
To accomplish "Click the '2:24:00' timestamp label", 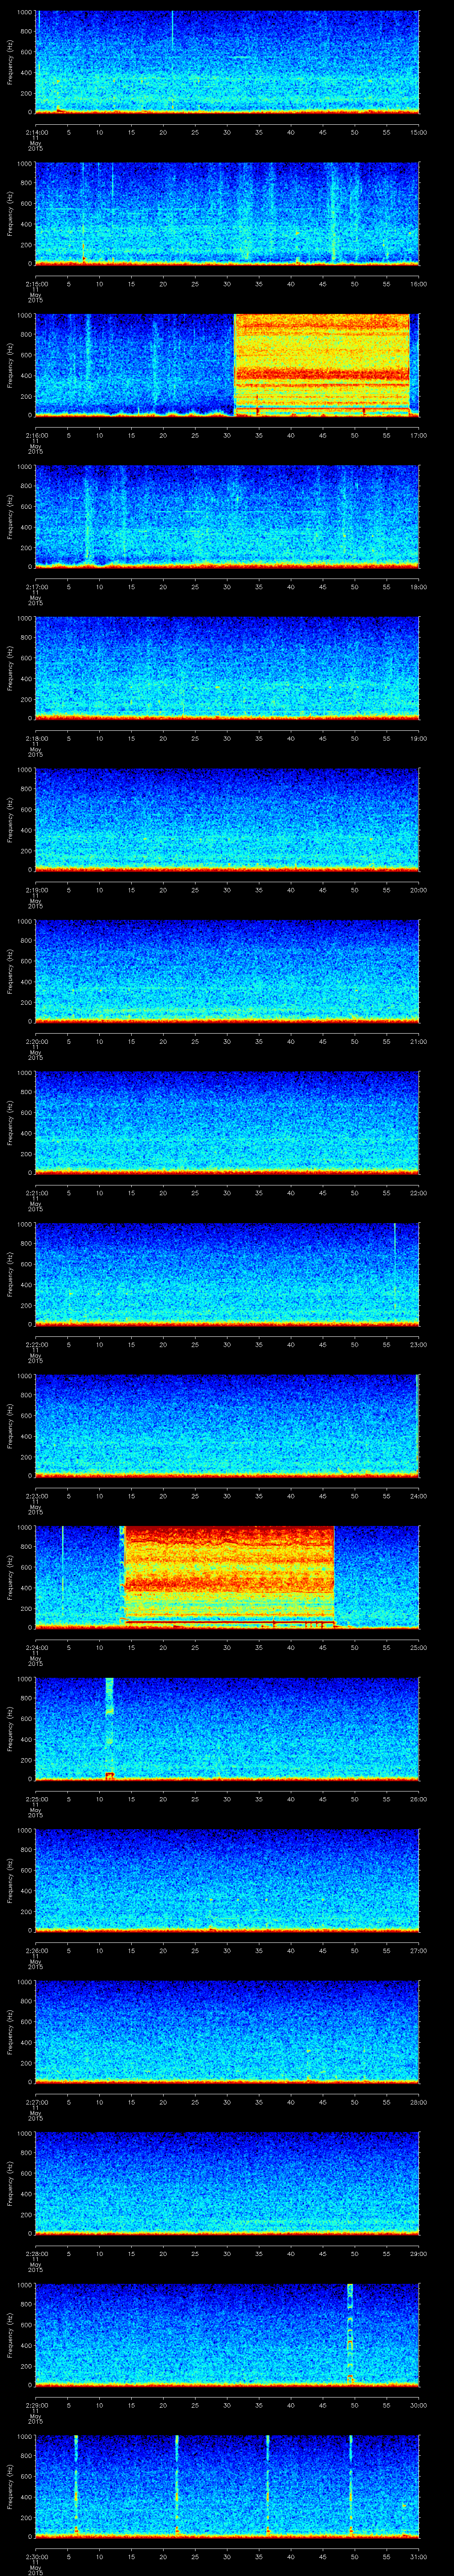I will pyautogui.click(x=36, y=1647).
